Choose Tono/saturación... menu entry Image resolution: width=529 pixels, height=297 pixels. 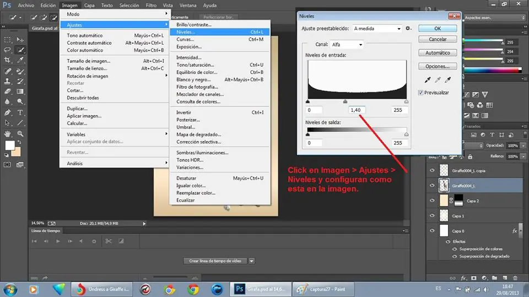[220, 65]
